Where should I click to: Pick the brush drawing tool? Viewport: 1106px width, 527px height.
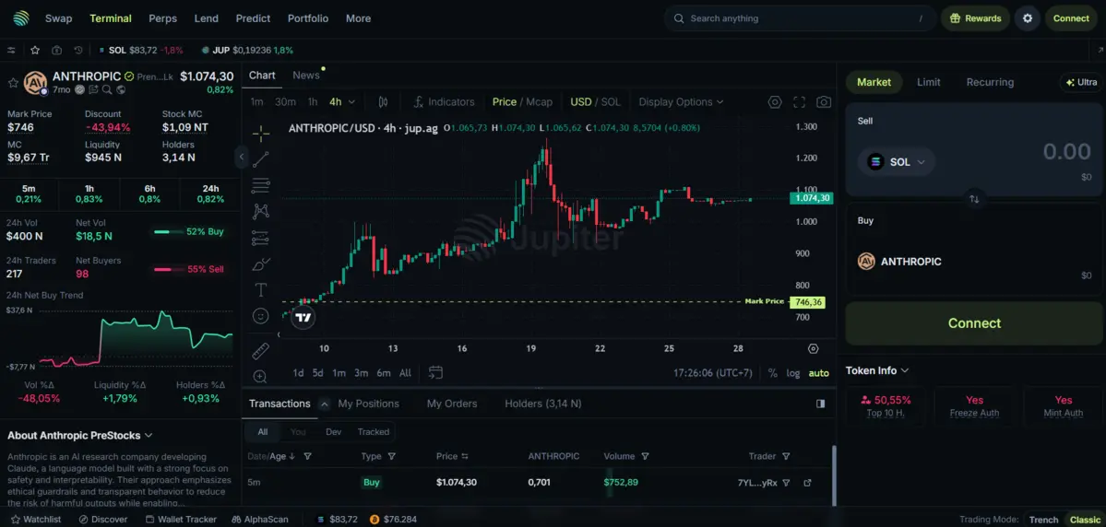pyautogui.click(x=261, y=264)
